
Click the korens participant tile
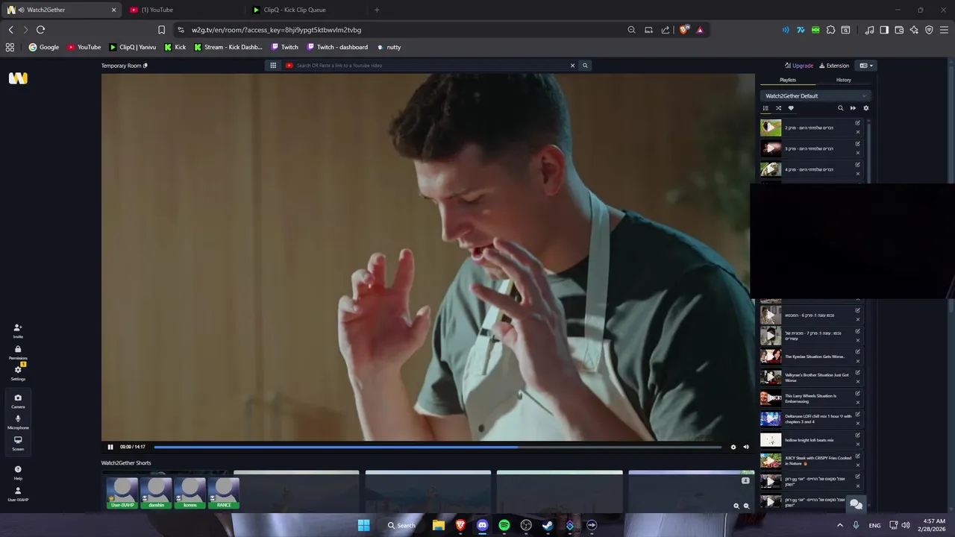tap(190, 492)
